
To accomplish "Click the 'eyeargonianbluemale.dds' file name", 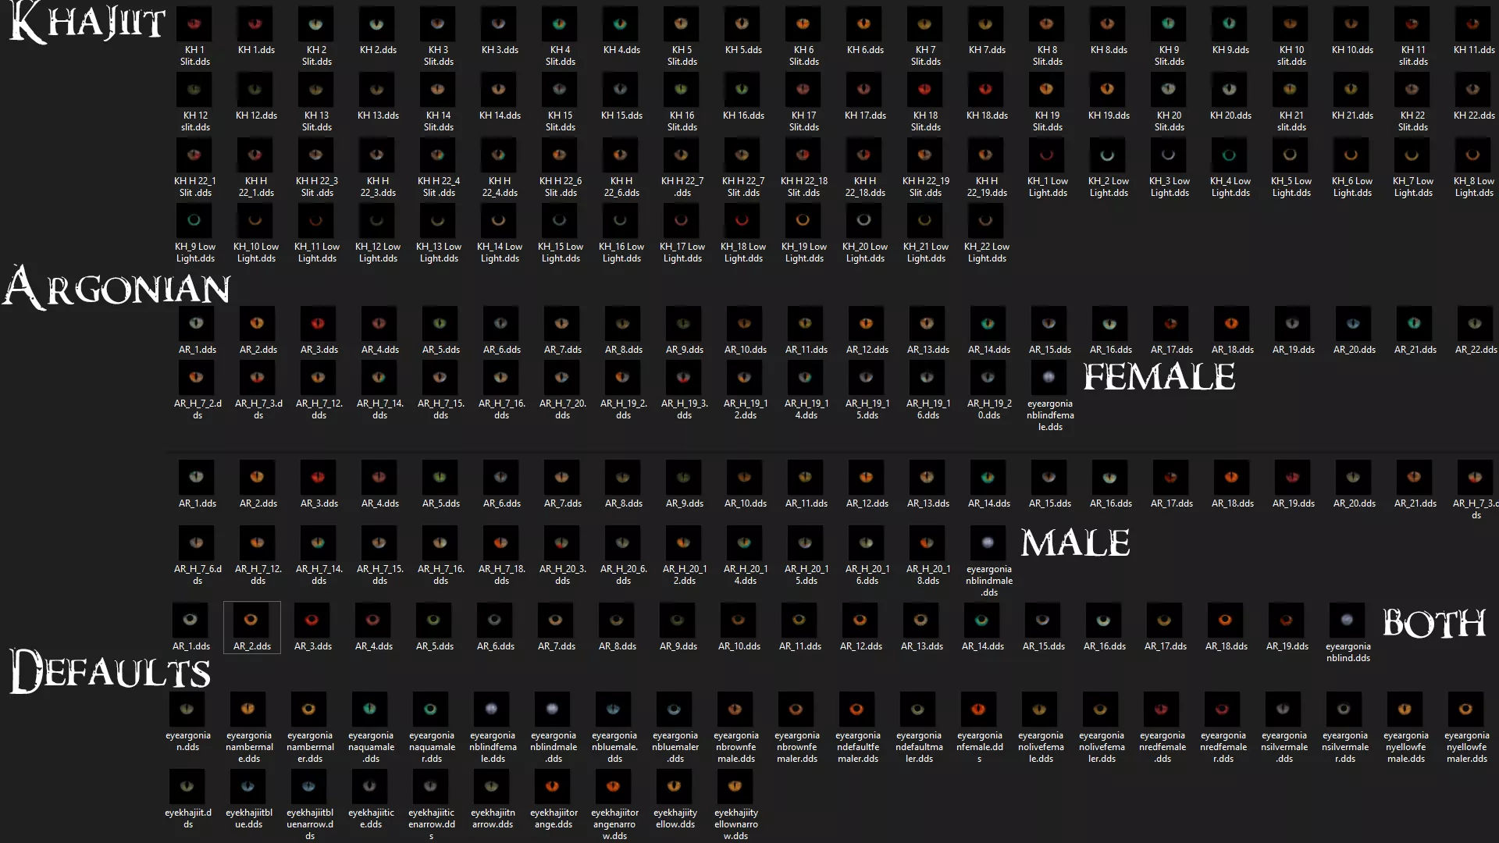I will [x=614, y=747].
